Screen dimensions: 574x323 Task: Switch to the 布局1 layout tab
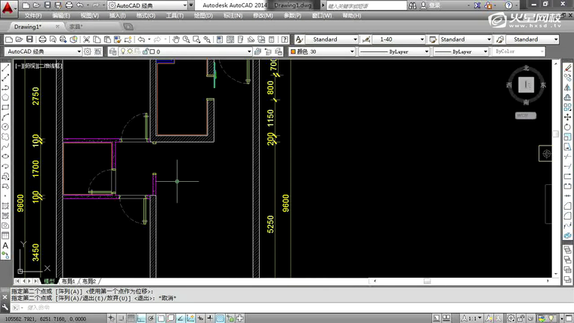point(69,281)
